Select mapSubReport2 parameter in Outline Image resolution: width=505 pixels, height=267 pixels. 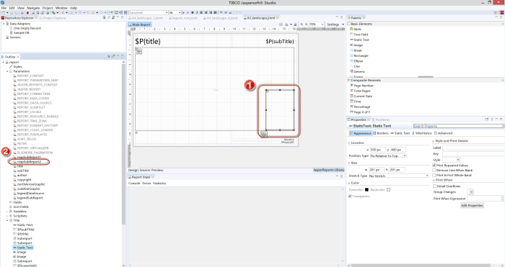[x=29, y=162]
